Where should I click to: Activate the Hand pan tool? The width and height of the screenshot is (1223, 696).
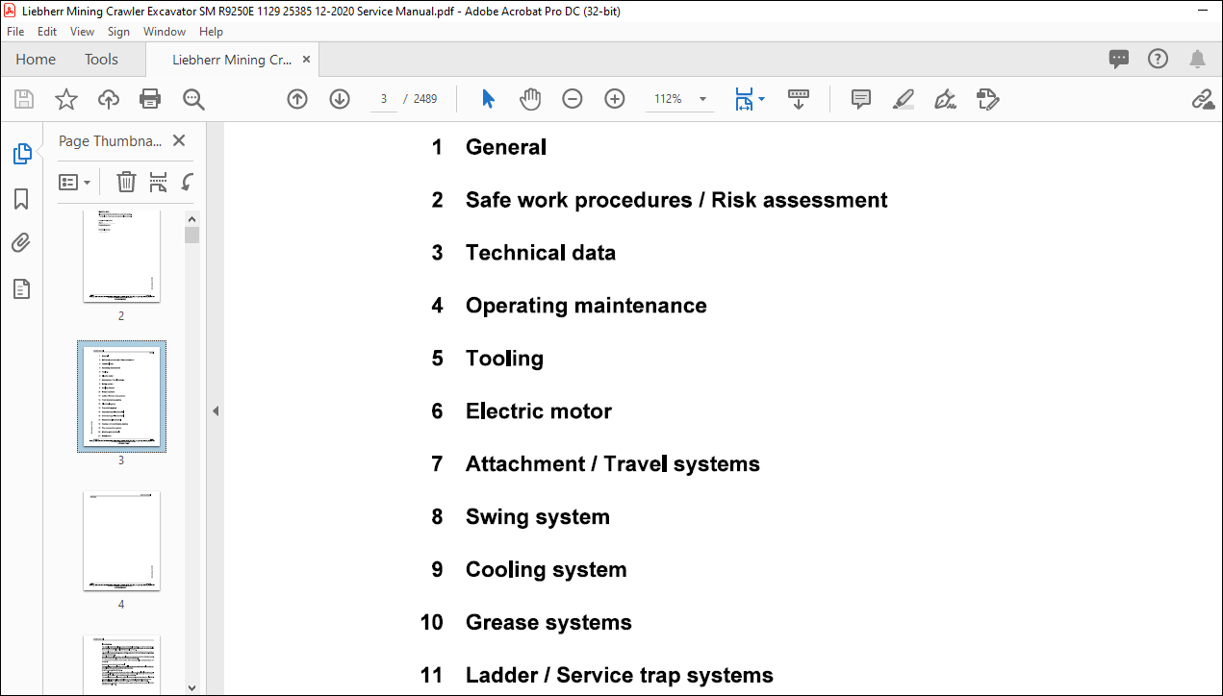click(x=530, y=99)
